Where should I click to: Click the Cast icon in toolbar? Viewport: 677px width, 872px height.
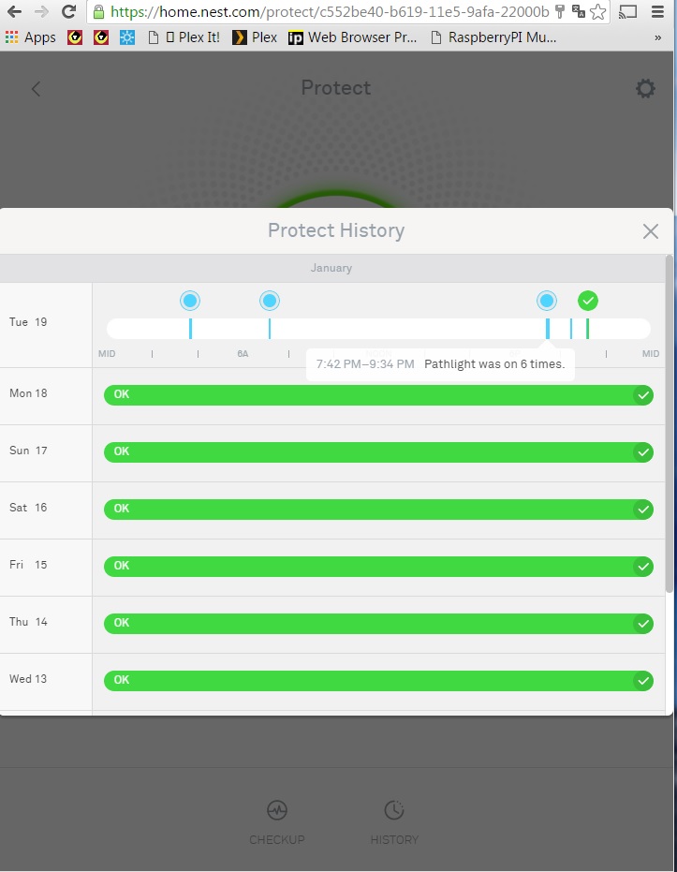coord(627,11)
